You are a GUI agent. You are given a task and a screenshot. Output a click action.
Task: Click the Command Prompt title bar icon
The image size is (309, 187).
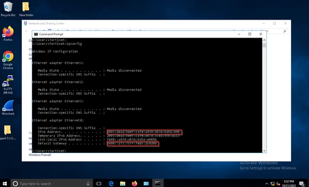tap(36, 34)
